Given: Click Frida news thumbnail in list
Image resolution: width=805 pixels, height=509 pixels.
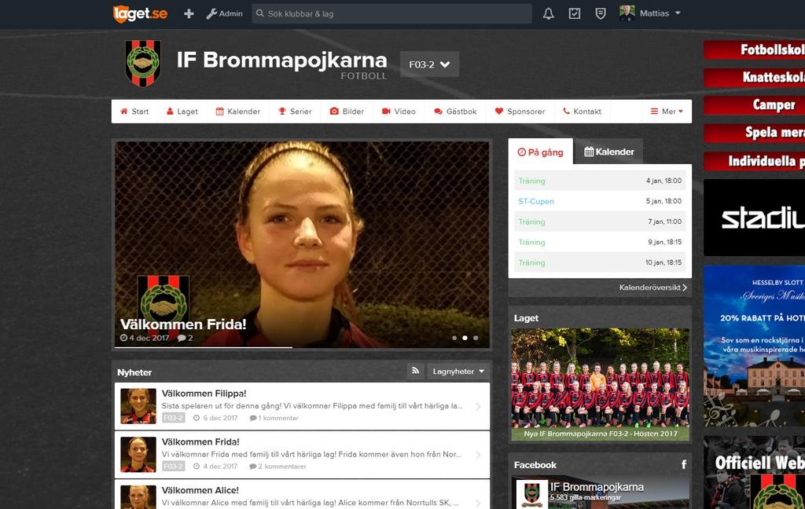Looking at the screenshot, I should 138,455.
